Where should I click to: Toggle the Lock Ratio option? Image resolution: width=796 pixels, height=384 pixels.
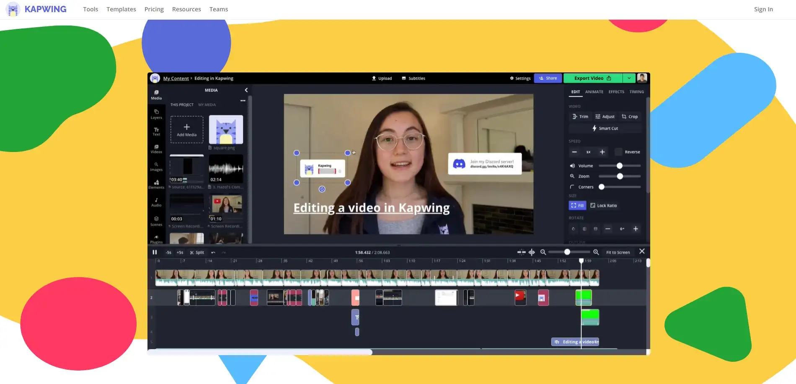[603, 206]
